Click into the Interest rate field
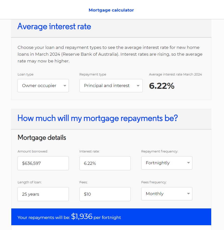224x230 pixels. pyautogui.click(x=105, y=163)
